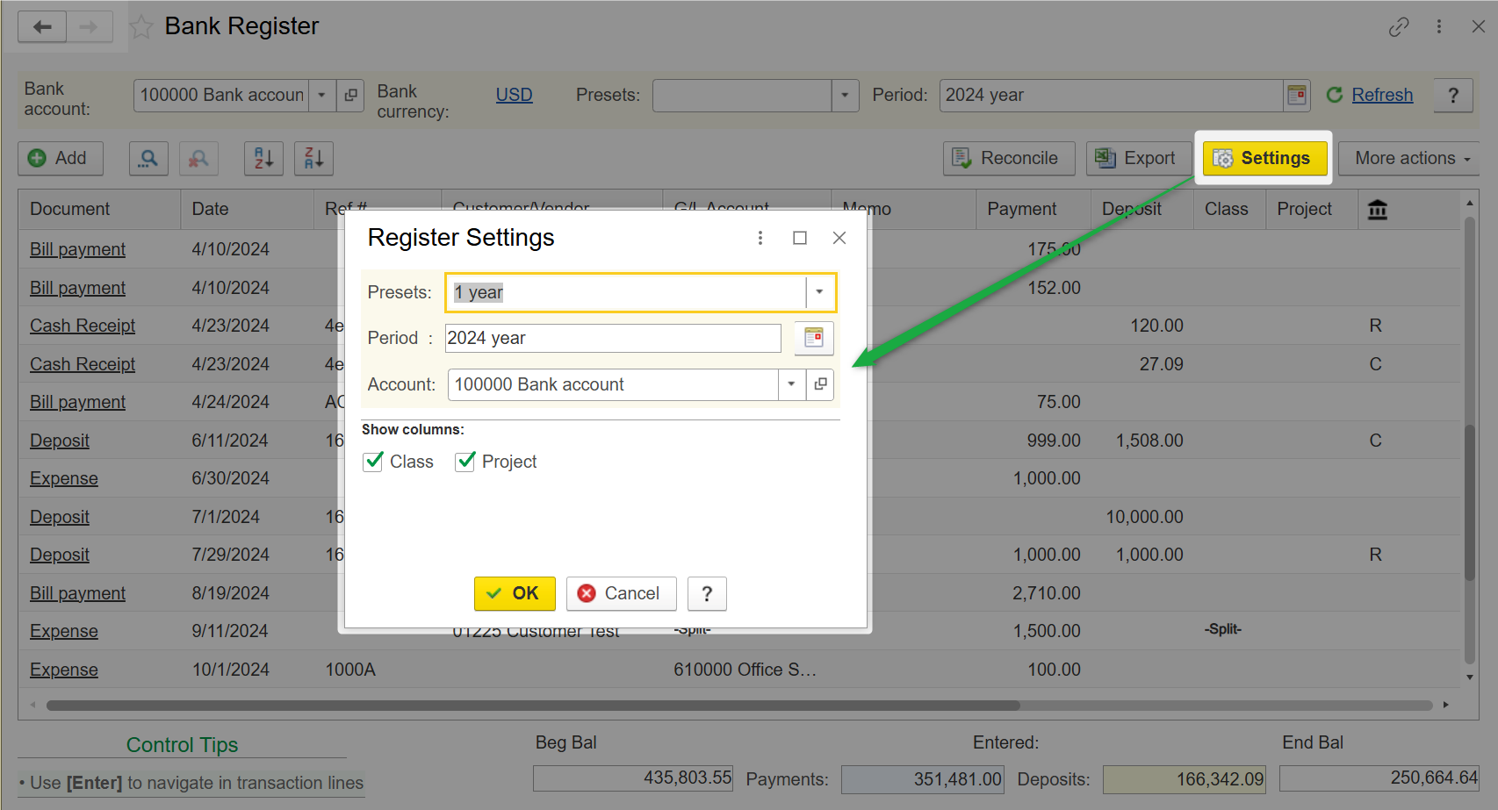Open the More actions dropdown
1498x810 pixels.
tap(1411, 159)
